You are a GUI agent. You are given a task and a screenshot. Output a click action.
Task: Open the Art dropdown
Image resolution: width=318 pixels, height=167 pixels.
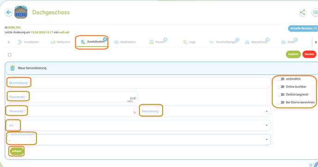(x=138, y=125)
